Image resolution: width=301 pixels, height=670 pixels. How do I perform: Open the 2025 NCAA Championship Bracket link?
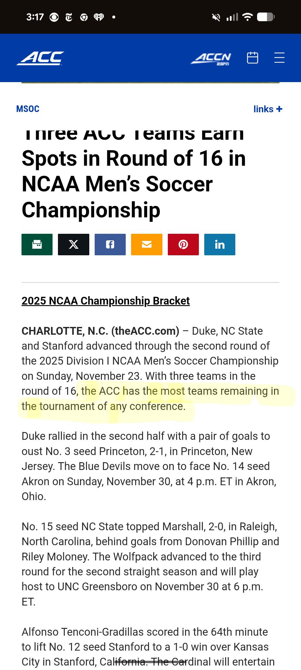106,301
